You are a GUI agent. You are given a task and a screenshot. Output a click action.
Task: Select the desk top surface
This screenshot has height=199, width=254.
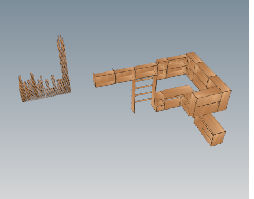pyautogui.click(x=176, y=91)
